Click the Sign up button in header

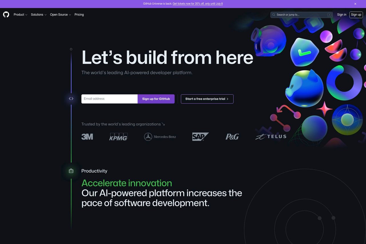pos(356,15)
